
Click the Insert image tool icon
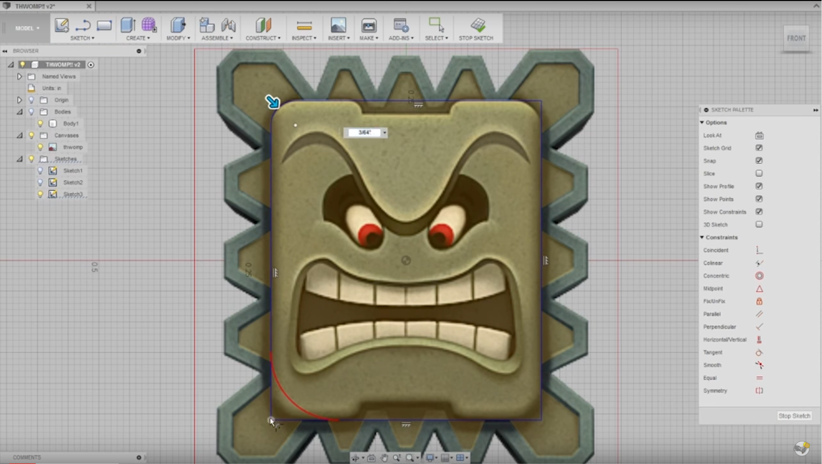point(338,25)
